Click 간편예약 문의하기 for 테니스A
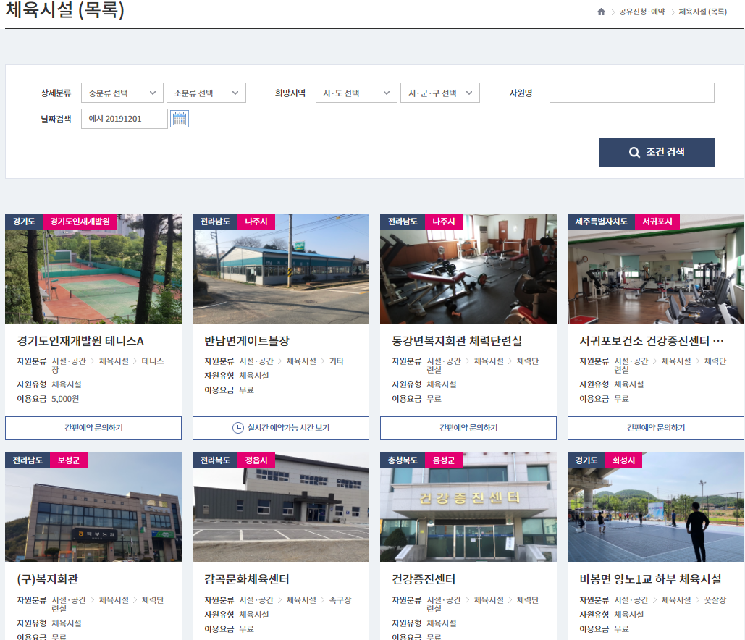 pos(93,428)
